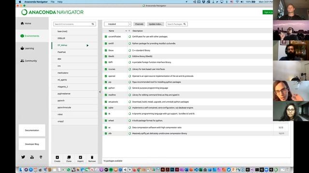Click the status circle for ca-certificates
Screen dimensions: 309x173
pyautogui.click(x=130, y=37)
